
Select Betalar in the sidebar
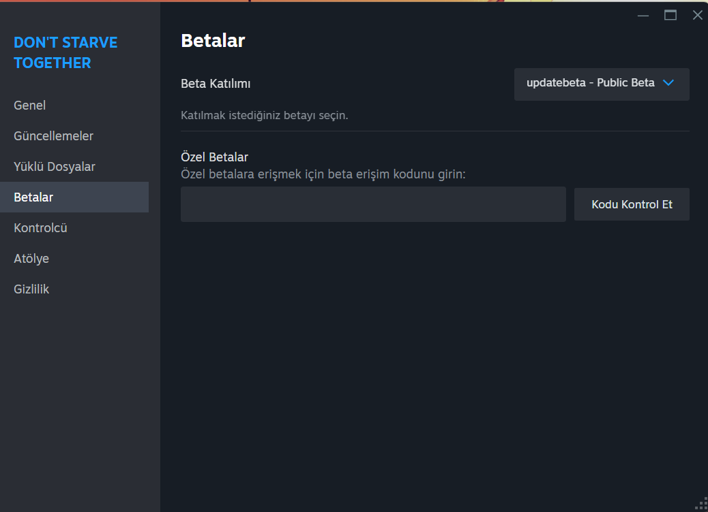pos(33,197)
